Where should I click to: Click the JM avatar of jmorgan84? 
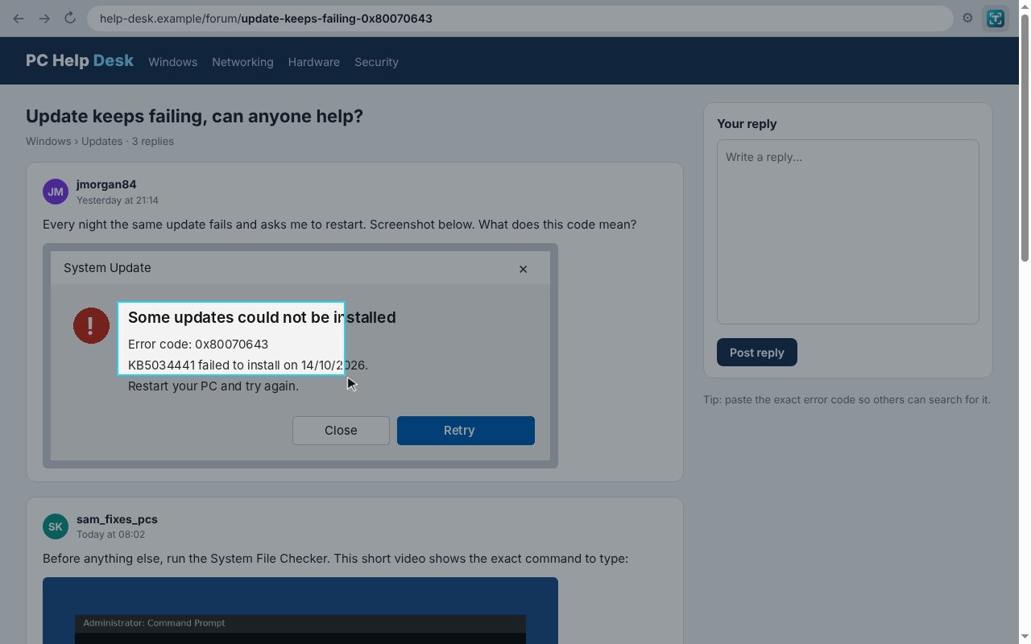click(x=56, y=192)
